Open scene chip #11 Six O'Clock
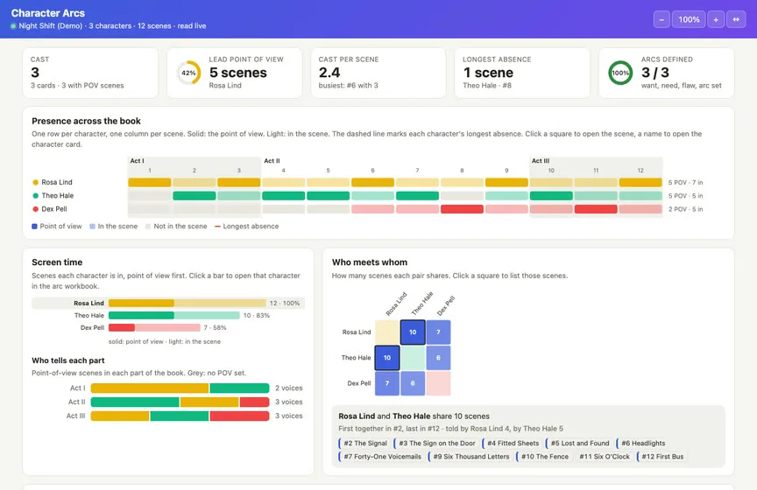The height and width of the screenshot is (490, 757). coord(604,457)
